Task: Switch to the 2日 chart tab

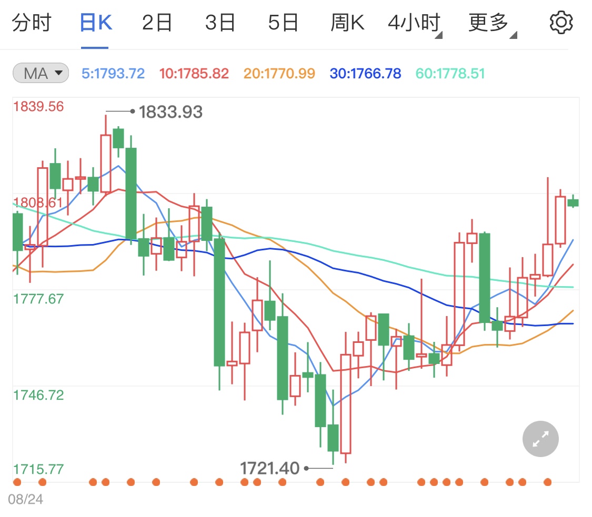Action: pos(157,23)
